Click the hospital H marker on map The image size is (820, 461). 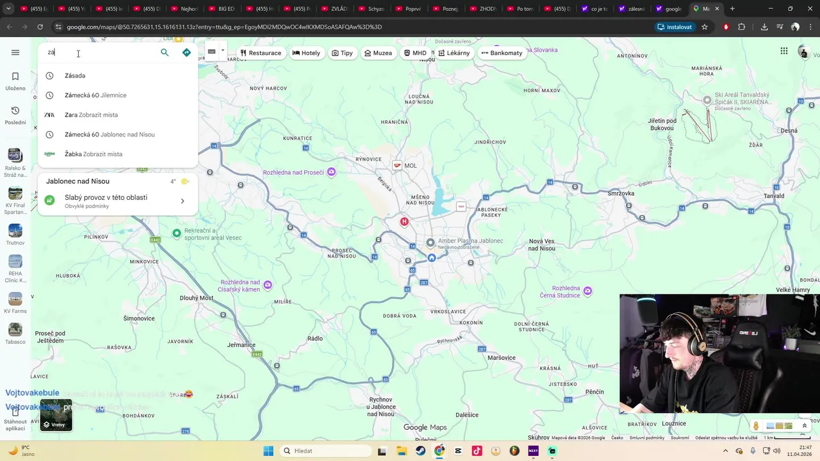tap(404, 222)
